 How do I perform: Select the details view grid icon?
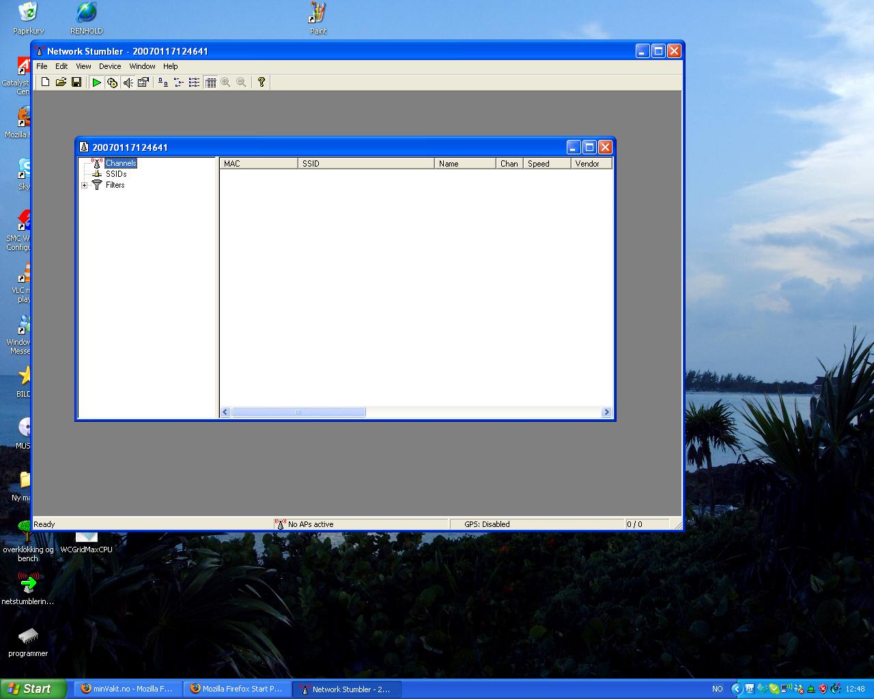pyautogui.click(x=210, y=82)
